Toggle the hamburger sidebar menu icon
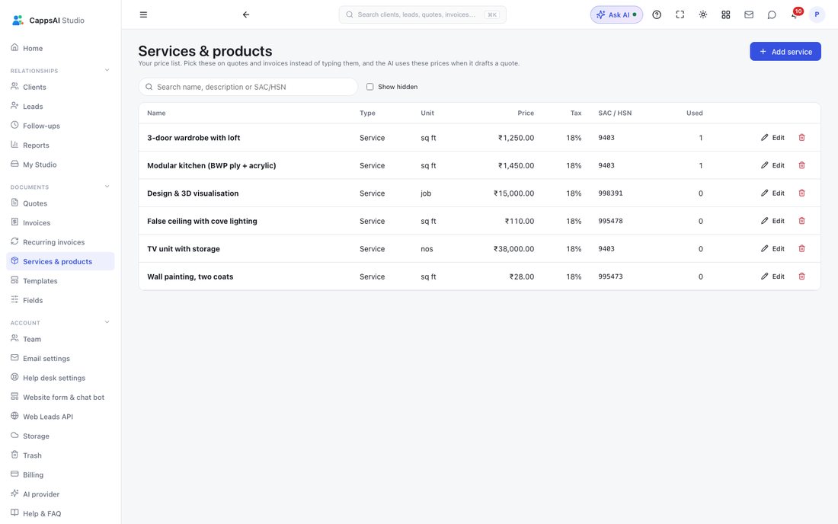 click(x=143, y=15)
